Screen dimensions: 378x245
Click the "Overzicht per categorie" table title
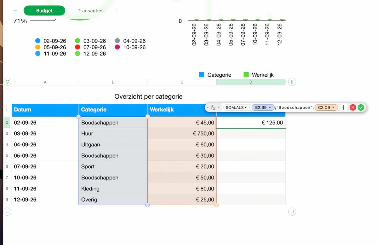point(148,96)
